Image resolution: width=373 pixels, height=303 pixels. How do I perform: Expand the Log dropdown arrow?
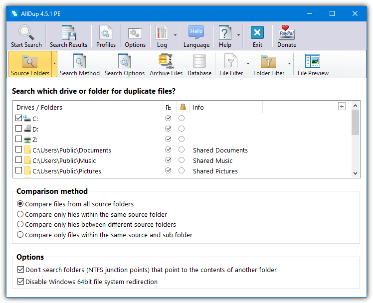click(175, 35)
